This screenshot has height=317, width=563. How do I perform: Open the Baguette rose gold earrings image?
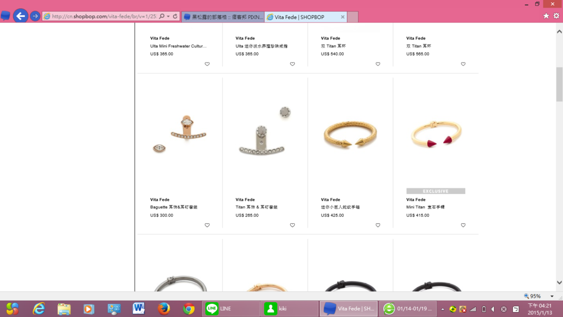tap(180, 134)
